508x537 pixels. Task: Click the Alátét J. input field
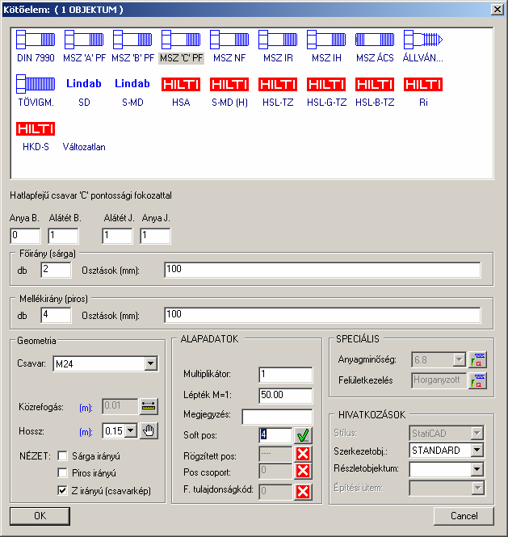coord(117,236)
